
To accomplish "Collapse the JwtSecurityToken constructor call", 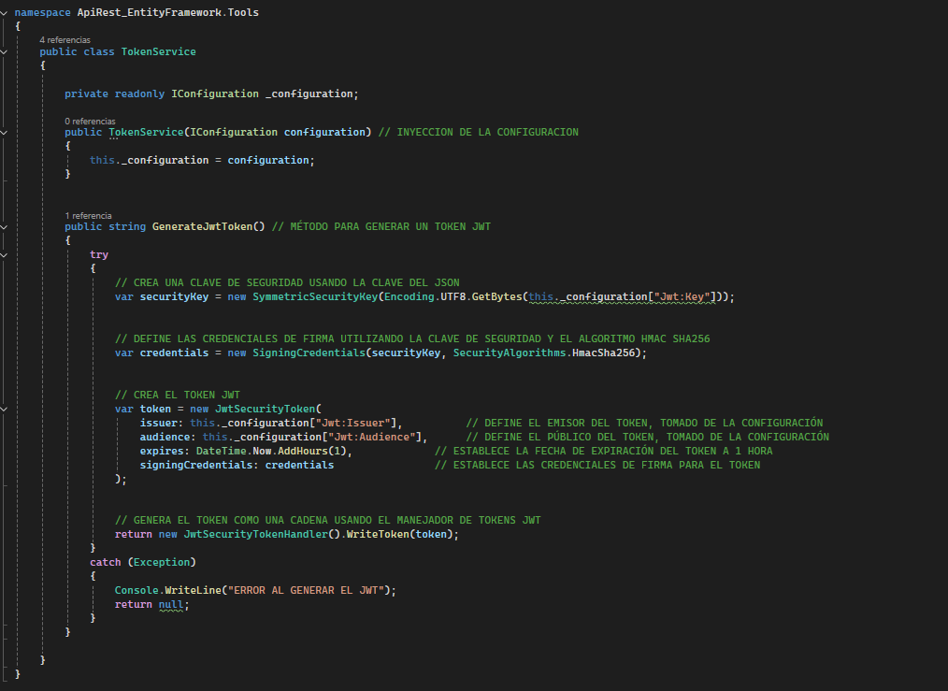I will [4, 410].
